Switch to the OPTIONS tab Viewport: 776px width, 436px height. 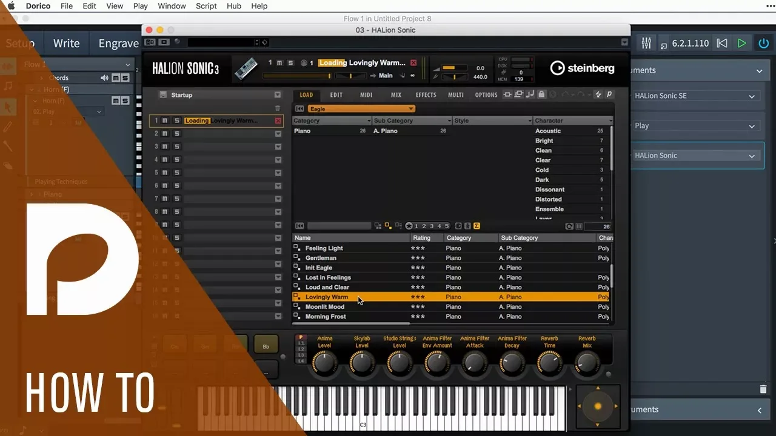pos(486,95)
